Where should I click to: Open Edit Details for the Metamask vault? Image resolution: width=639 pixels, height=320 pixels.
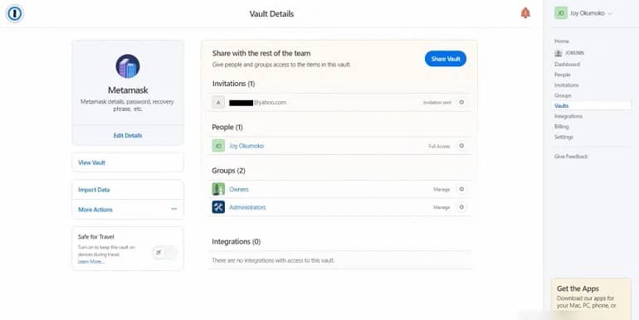point(128,136)
